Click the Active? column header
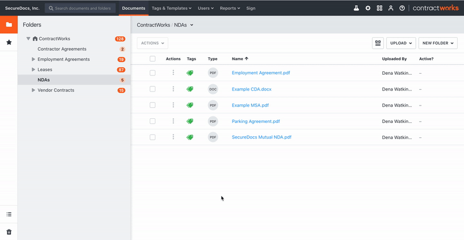 pos(426,59)
